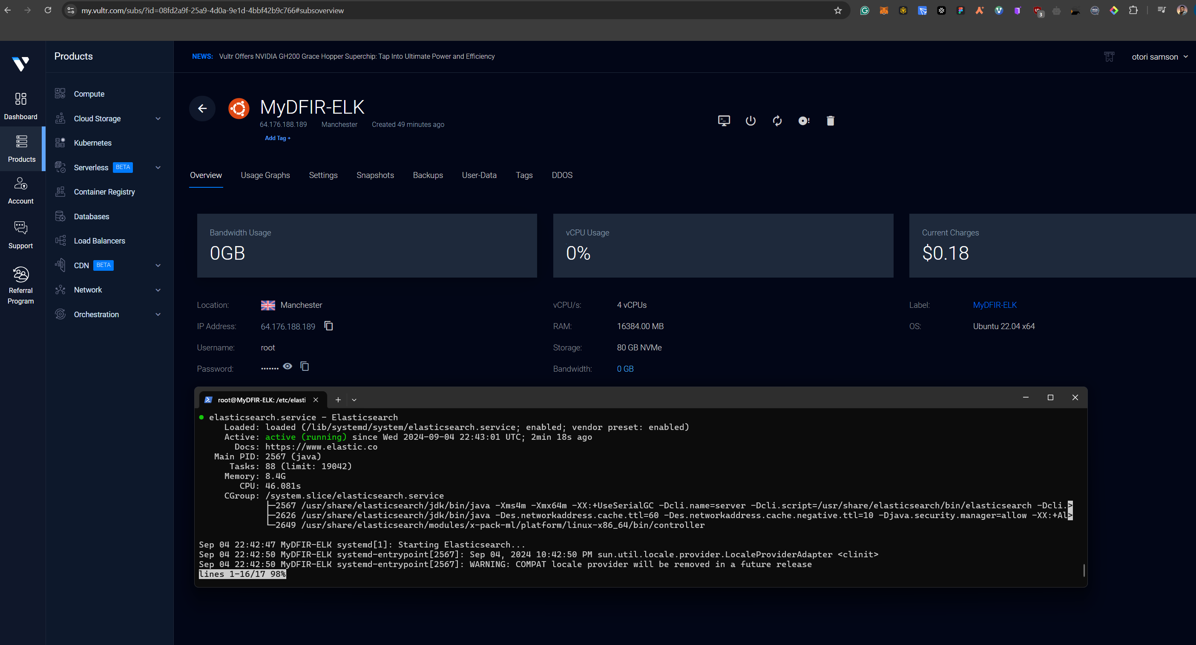Viewport: 1196px width, 645px height.
Task: Reveal the root password
Action: pos(287,367)
